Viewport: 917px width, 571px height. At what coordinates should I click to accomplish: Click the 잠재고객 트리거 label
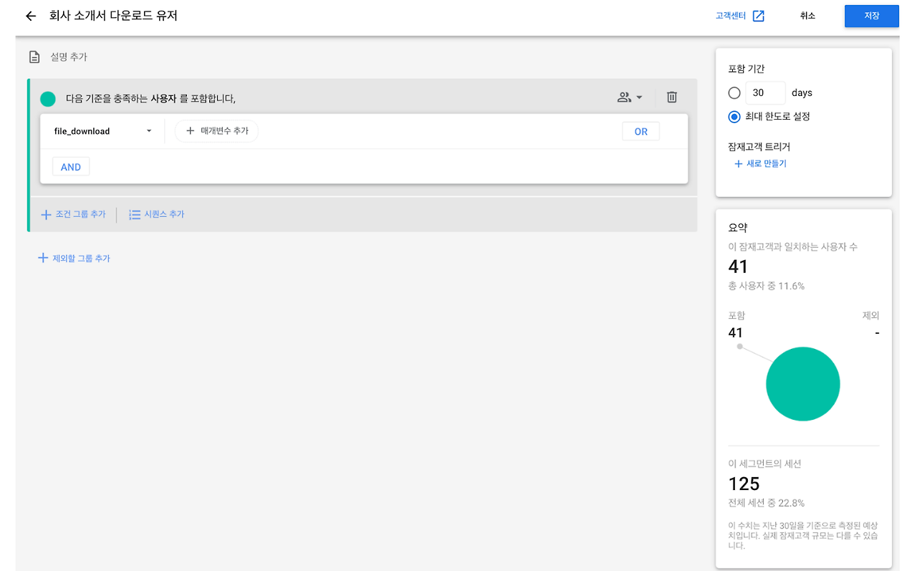(x=759, y=146)
